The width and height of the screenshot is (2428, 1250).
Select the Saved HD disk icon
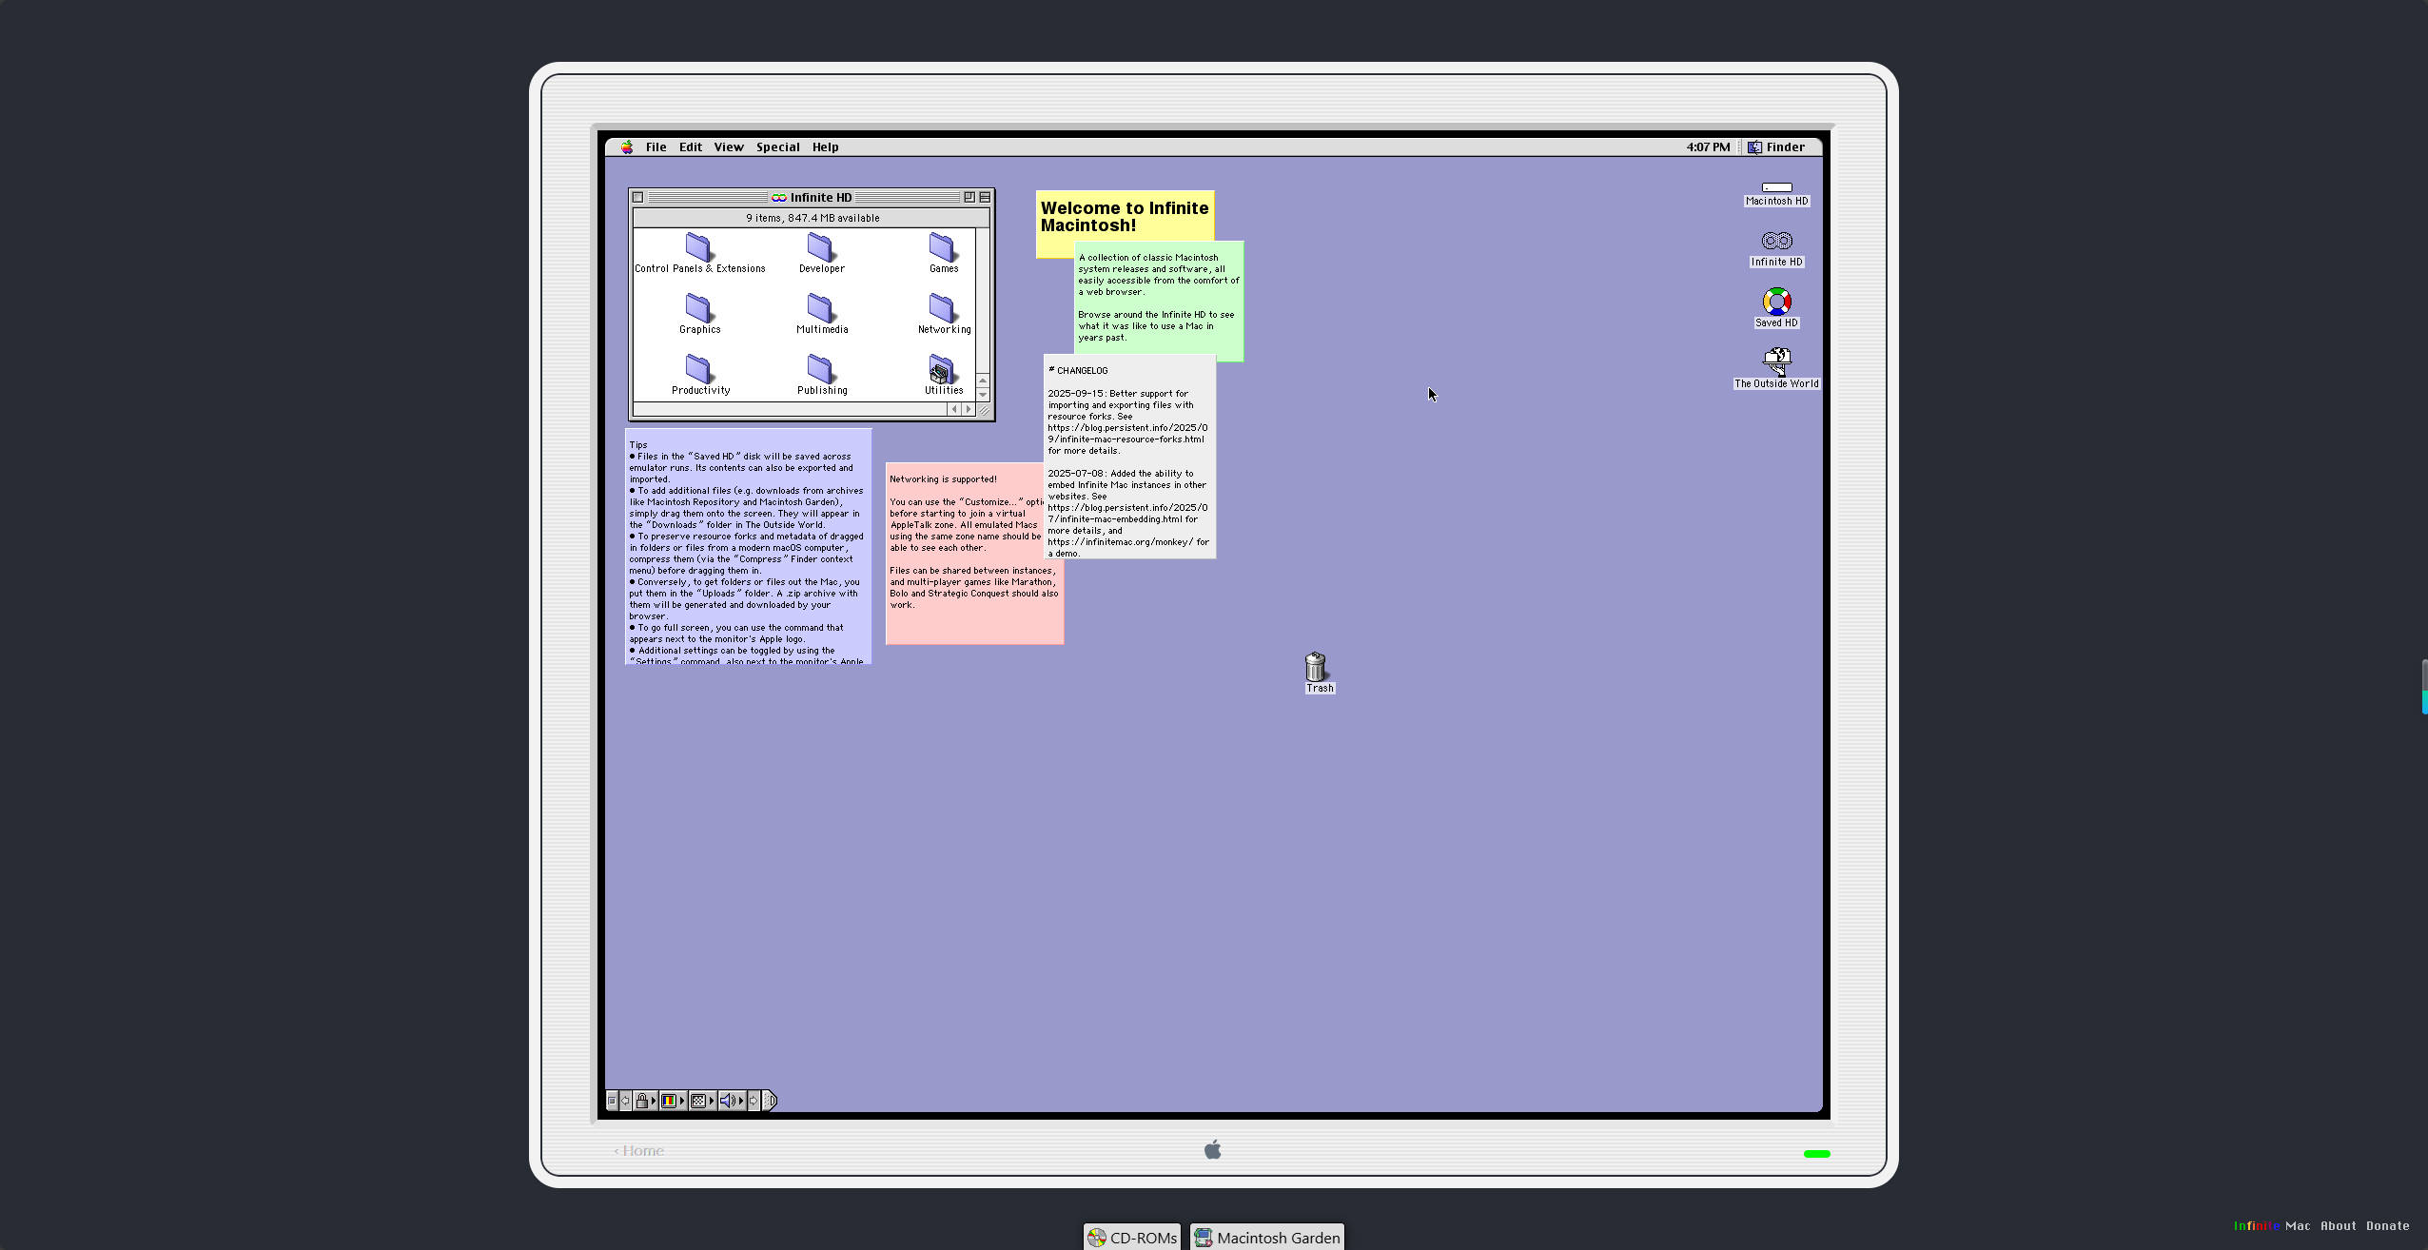point(1776,303)
